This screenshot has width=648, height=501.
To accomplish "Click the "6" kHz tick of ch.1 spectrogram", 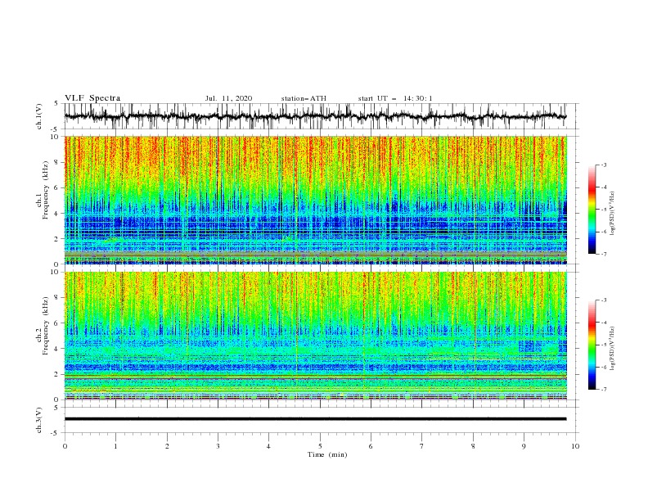I will click(57, 187).
